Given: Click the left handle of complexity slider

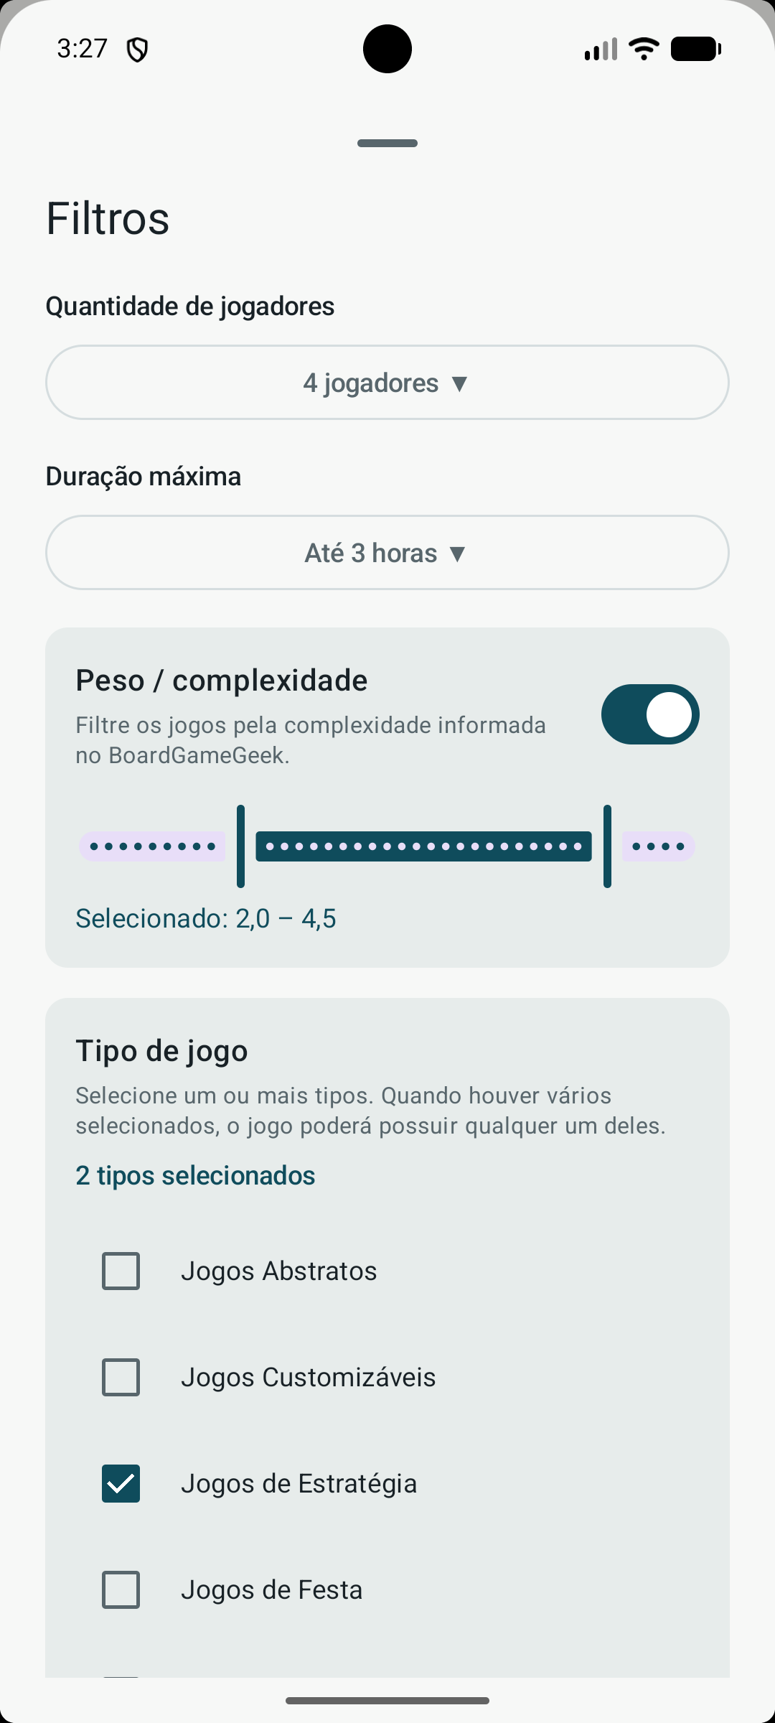Looking at the screenshot, I should coord(240,846).
